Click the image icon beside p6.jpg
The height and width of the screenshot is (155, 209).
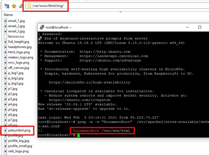(x=5, y=114)
